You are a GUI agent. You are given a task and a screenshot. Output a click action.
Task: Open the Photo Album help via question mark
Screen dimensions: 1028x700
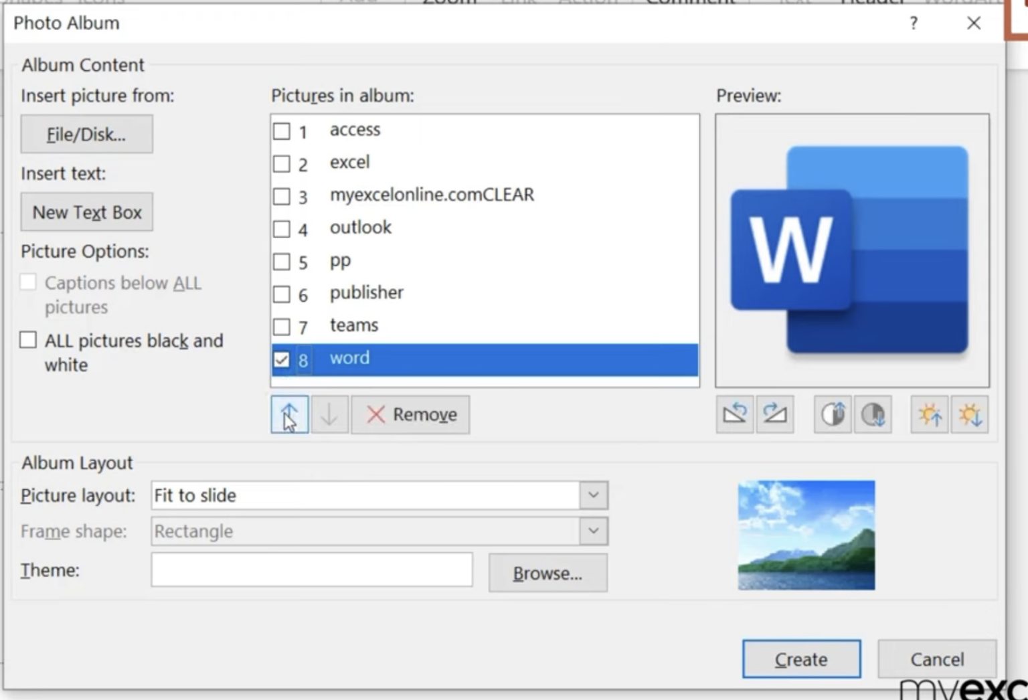pyautogui.click(x=913, y=23)
